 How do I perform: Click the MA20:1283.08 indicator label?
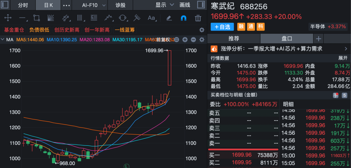[x=95, y=40]
